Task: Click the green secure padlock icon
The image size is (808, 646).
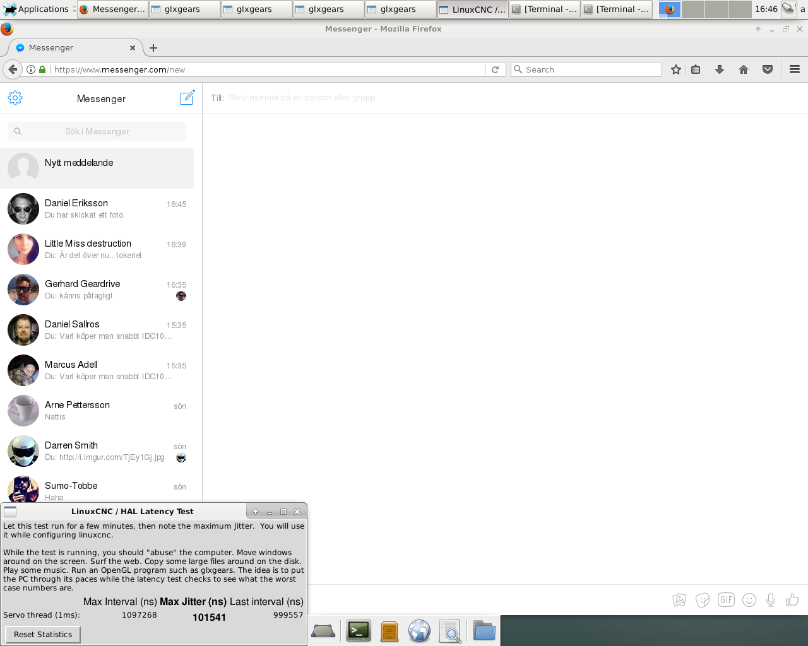Action: click(42, 69)
